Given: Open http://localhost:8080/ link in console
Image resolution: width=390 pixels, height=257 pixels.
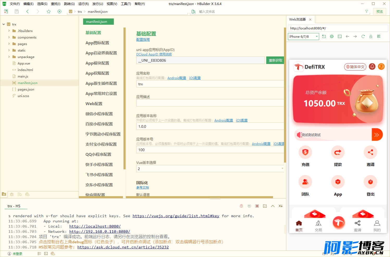Looking at the screenshot, I should tap(95, 226).
